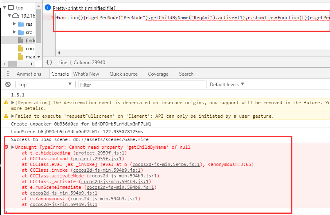Click the console prompt arrow
This screenshot has height=215, width=330.
[6, 212]
